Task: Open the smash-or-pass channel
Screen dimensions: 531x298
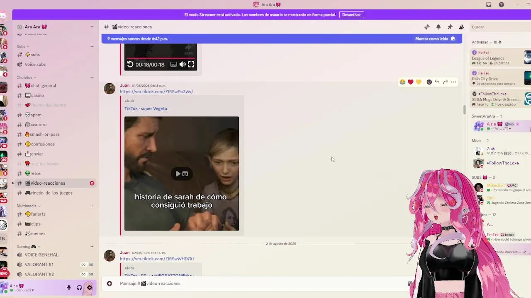Action: pyautogui.click(x=56, y=134)
